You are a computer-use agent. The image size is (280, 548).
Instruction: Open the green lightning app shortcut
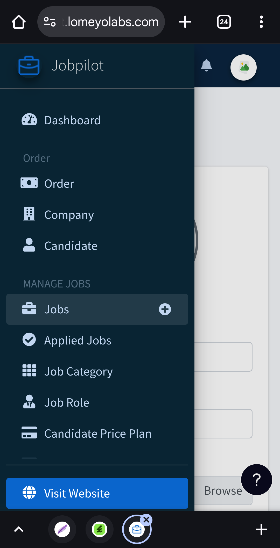coord(100,529)
